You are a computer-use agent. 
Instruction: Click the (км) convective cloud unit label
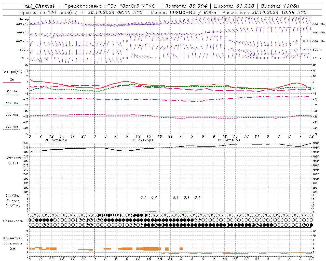click(x=13, y=248)
